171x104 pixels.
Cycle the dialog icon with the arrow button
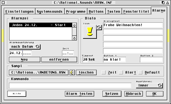click(99, 27)
